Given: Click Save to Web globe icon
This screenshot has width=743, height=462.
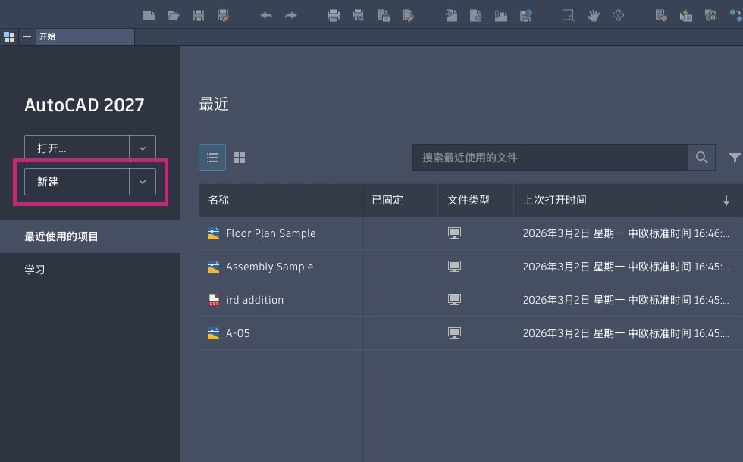Looking at the screenshot, I should pyautogui.click(x=525, y=16).
